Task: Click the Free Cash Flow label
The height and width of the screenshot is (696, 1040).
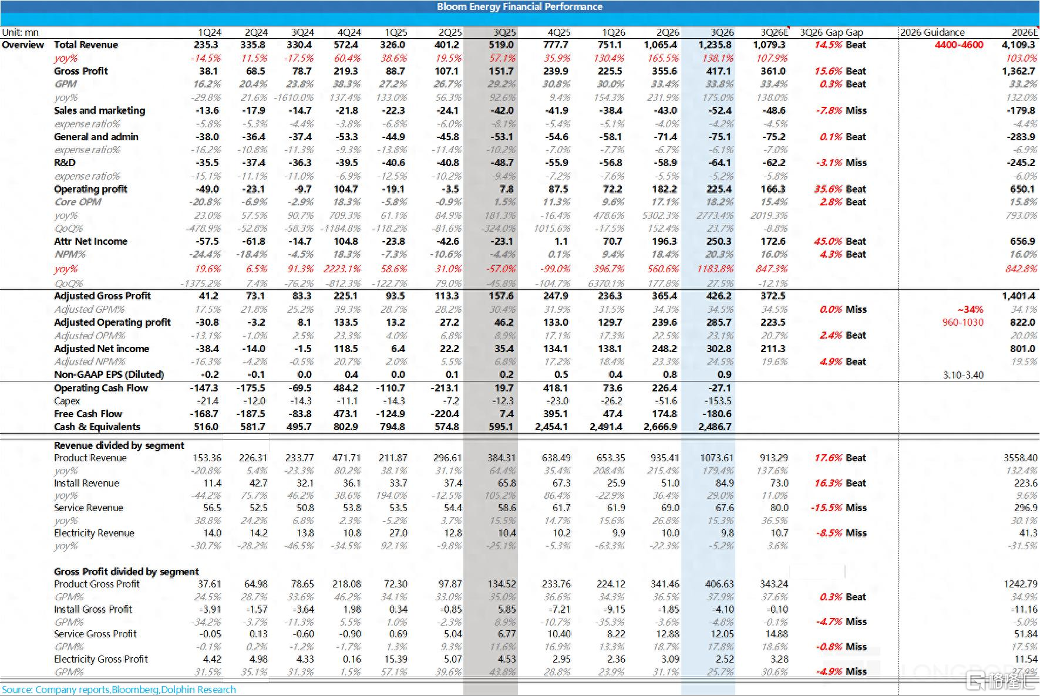Action: click(x=88, y=414)
